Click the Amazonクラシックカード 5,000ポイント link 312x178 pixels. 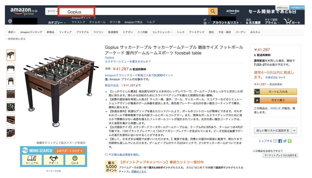(x=139, y=75)
